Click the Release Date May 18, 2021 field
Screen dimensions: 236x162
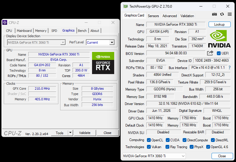158,46
